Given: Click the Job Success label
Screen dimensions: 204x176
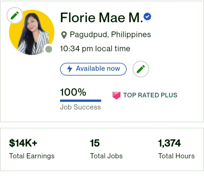Looking at the screenshot, I should click(80, 107).
